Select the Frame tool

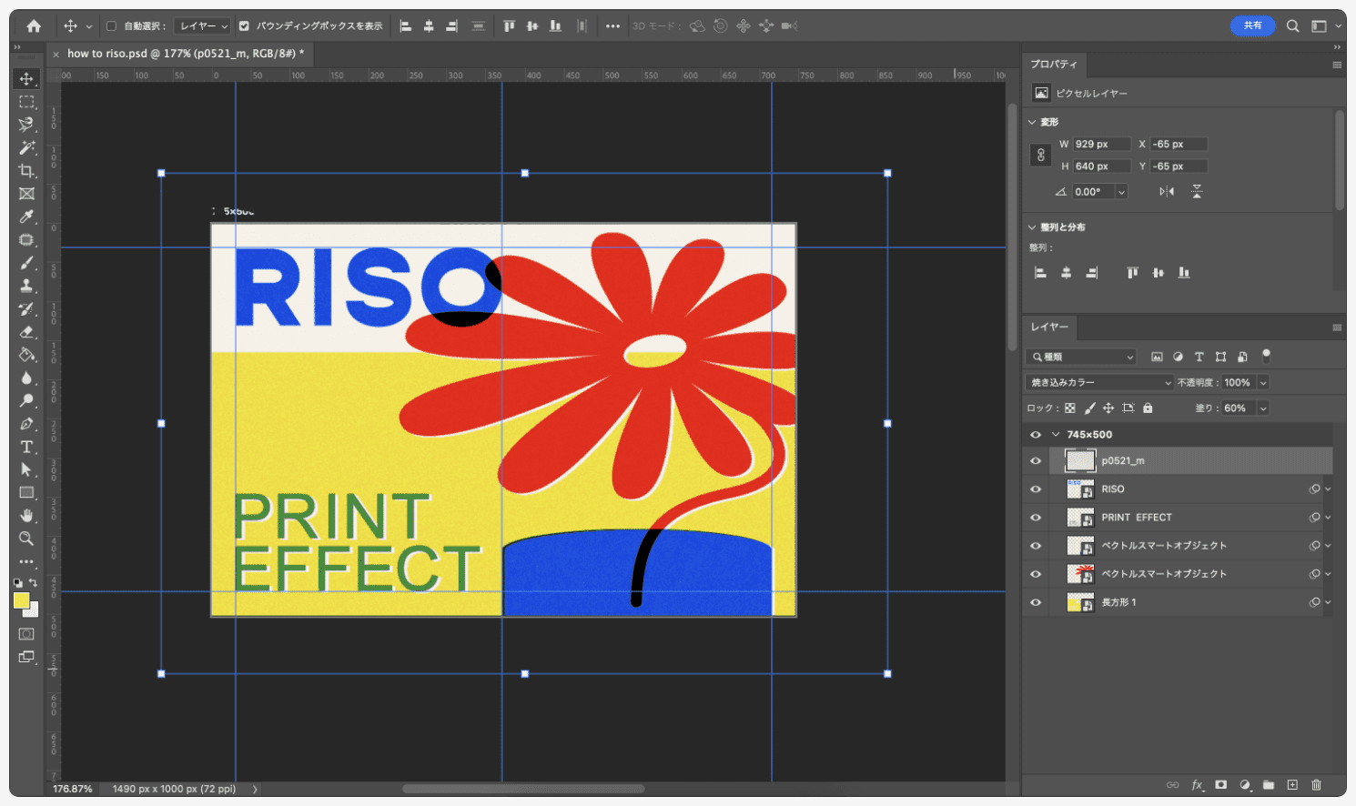pos(26,194)
